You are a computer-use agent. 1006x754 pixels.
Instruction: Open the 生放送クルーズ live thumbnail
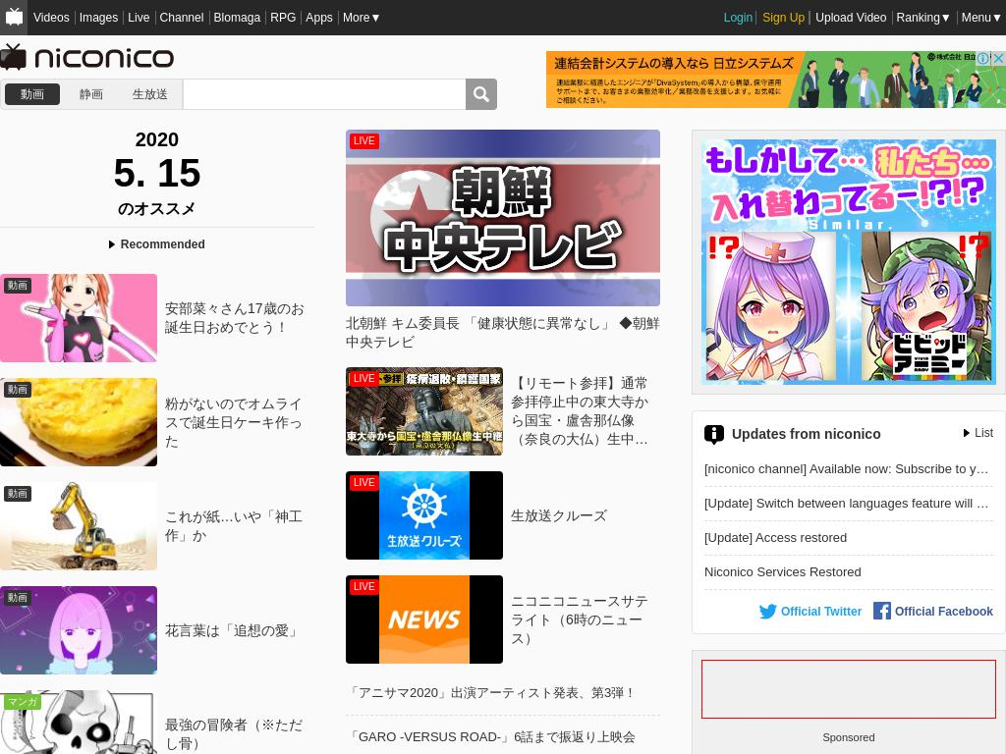tap(424, 515)
